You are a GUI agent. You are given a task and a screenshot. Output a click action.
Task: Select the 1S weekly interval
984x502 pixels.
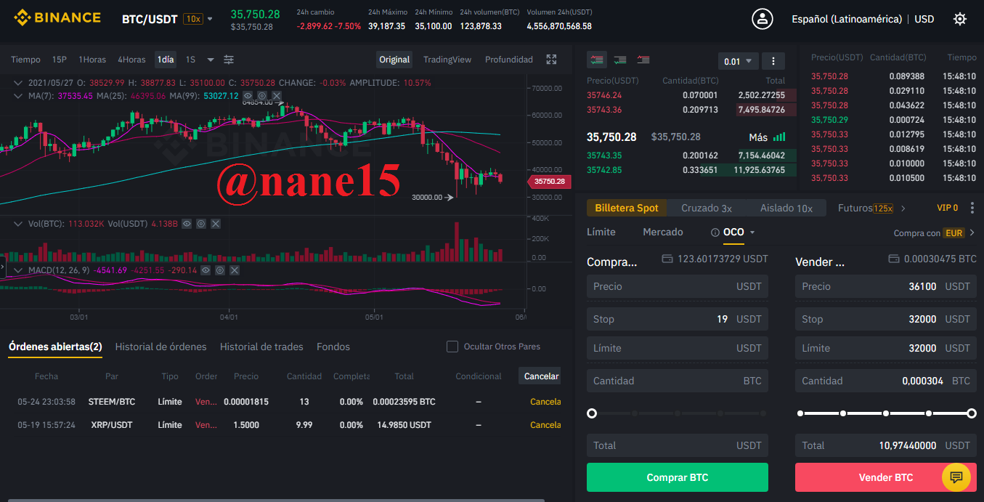(190, 60)
